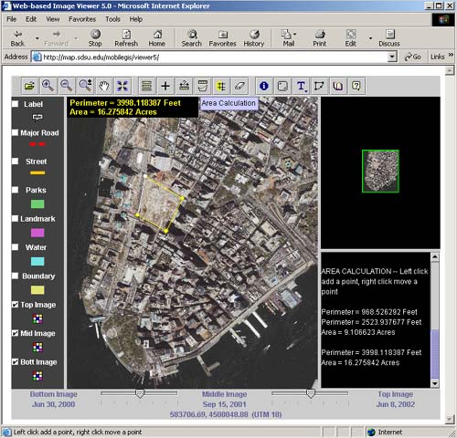
Task: Expand the Links toolbar chevron
Action: click(x=451, y=55)
